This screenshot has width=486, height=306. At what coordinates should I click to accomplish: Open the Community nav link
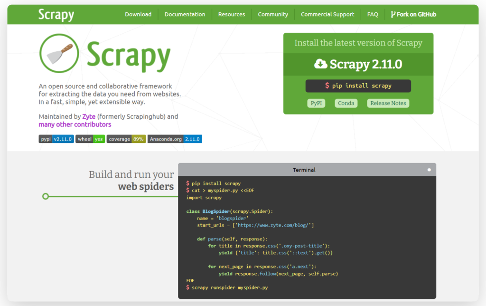click(273, 14)
